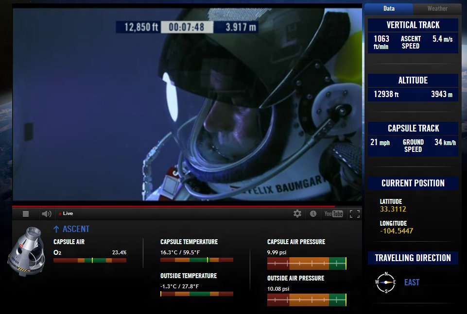Select the Data tab
The width and height of the screenshot is (467, 314).
tap(389, 8)
